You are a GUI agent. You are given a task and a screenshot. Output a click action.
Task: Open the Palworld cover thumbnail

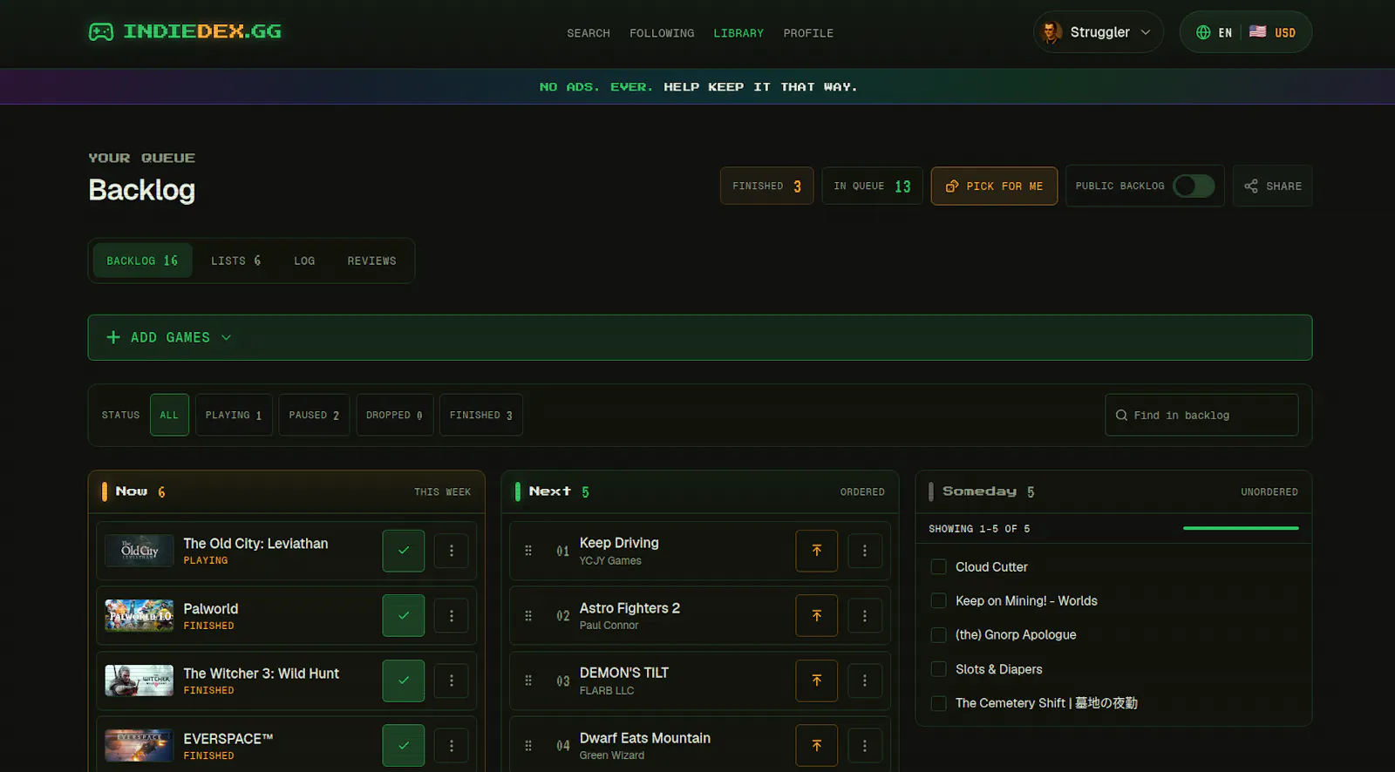click(x=139, y=616)
